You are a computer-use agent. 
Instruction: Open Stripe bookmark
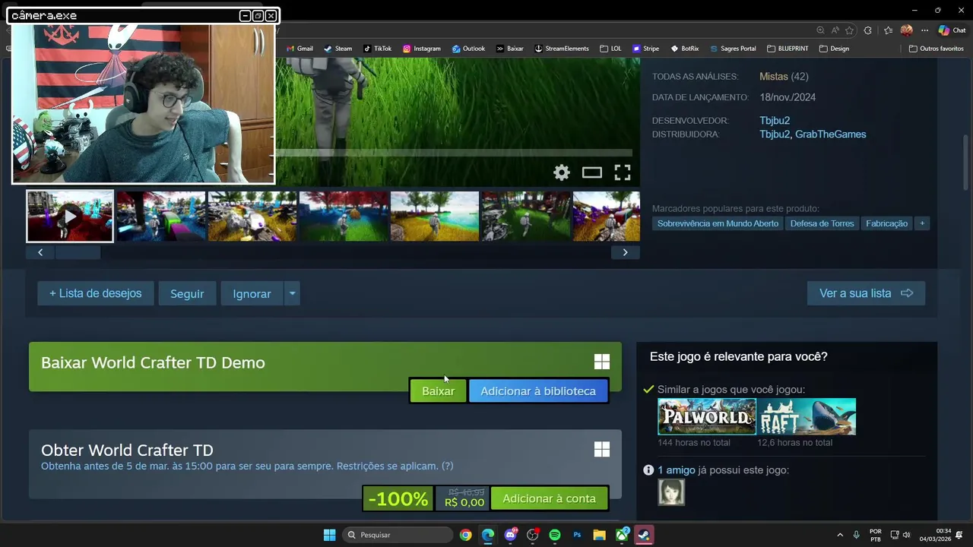(x=645, y=49)
